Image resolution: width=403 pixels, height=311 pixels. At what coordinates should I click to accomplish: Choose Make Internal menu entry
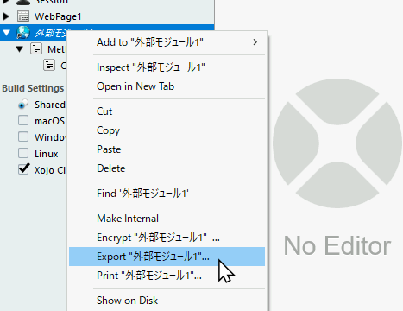point(167,219)
